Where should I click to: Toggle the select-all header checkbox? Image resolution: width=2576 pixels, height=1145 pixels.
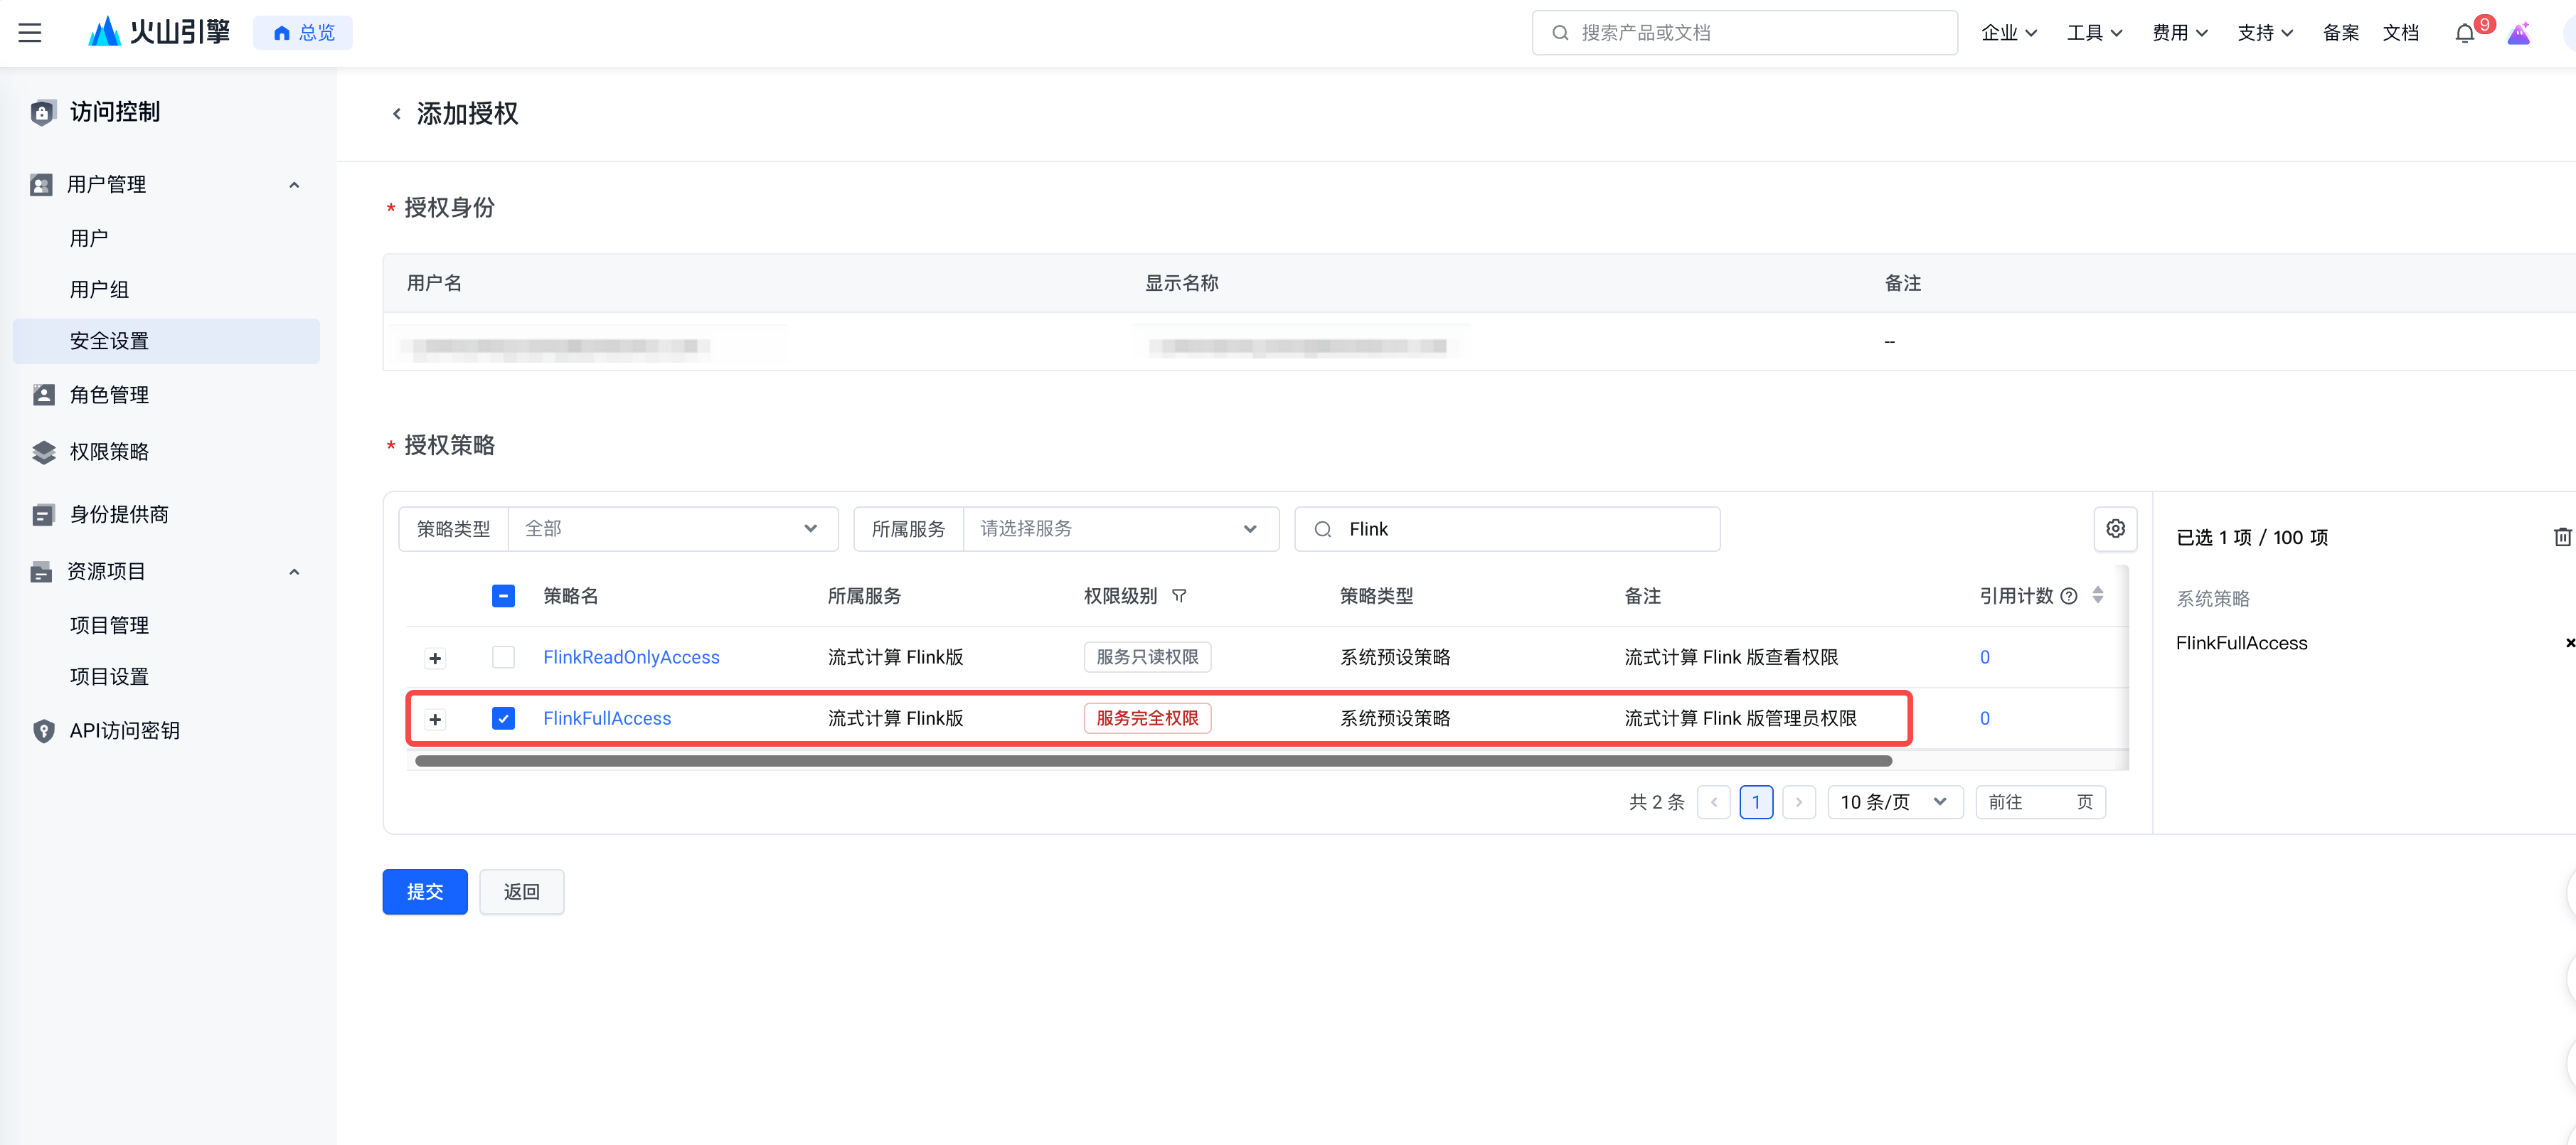tap(503, 596)
